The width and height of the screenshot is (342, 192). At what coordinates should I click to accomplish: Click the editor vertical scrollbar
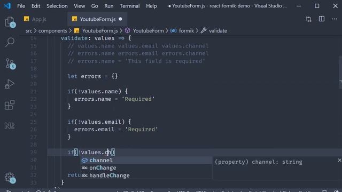click(340, 72)
